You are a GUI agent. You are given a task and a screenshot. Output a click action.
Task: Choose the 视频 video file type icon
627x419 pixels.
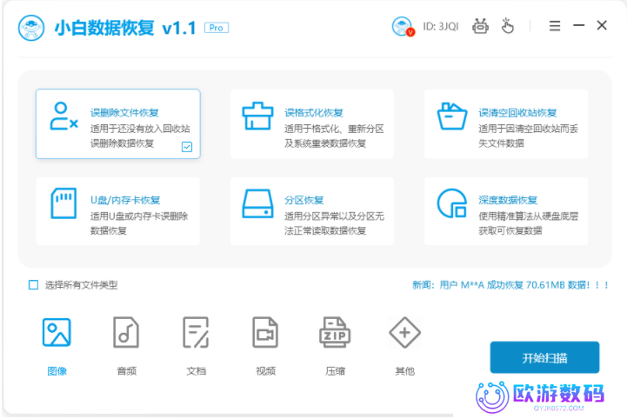pos(265,332)
